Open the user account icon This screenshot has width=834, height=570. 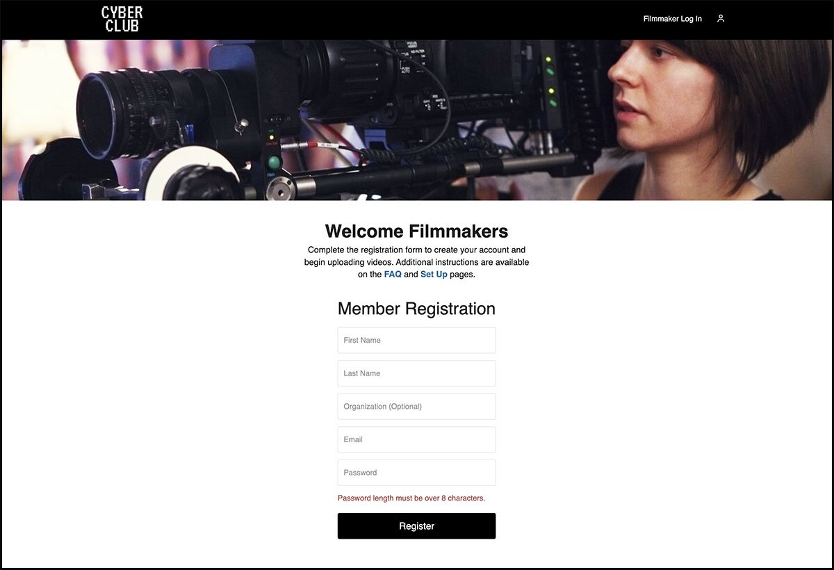click(721, 19)
